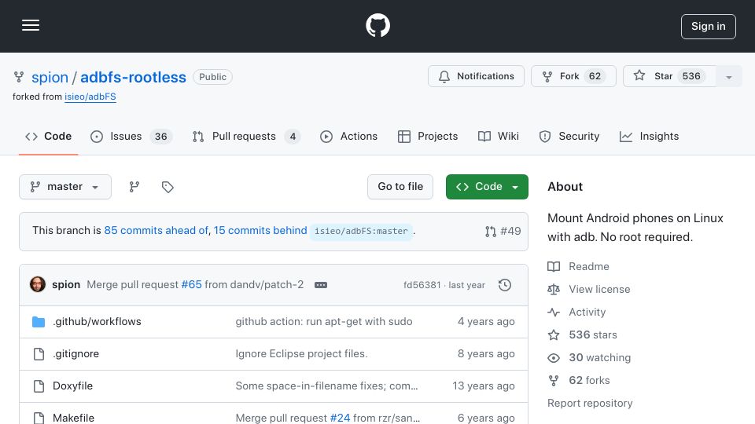
Task: Open spion owner profile link
Action: point(50,77)
